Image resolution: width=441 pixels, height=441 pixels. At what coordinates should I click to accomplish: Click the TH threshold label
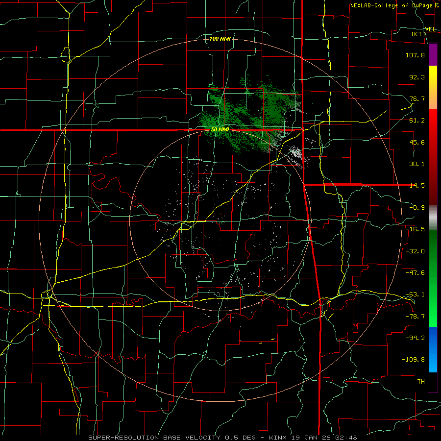[421, 382]
